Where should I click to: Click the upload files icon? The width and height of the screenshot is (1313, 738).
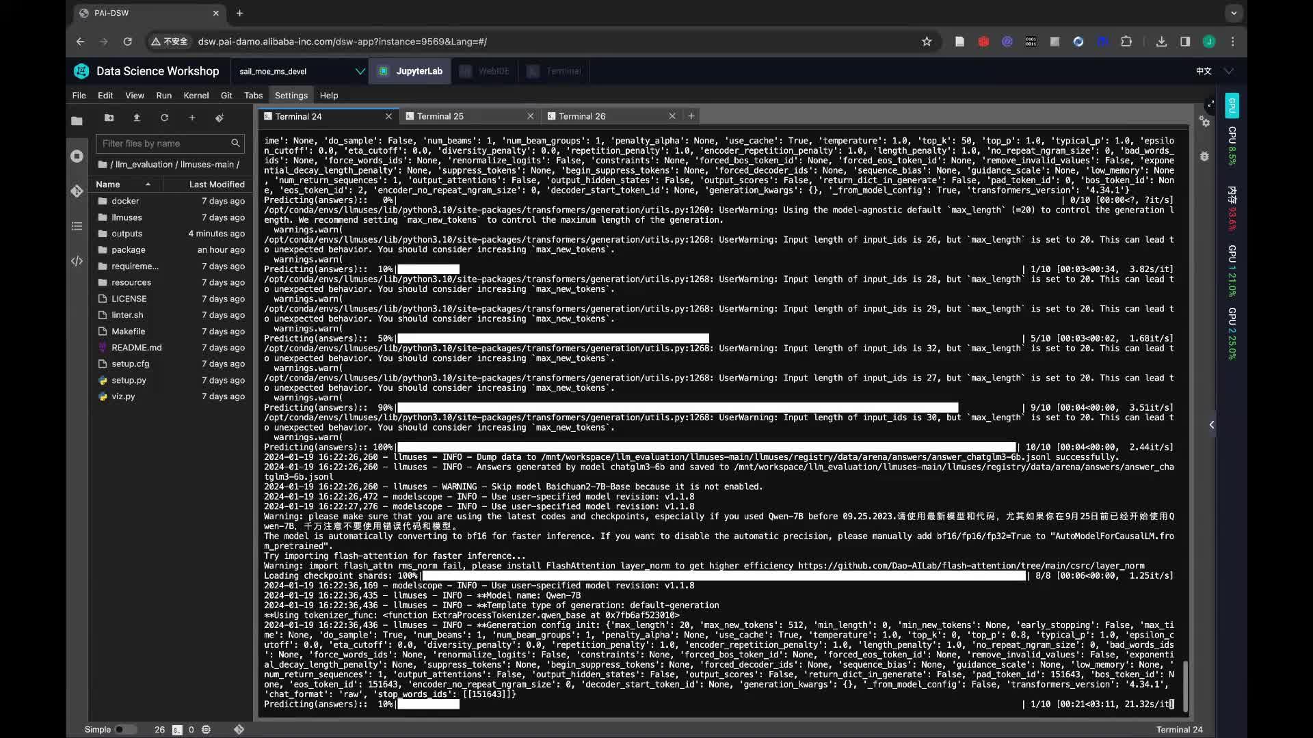point(137,118)
